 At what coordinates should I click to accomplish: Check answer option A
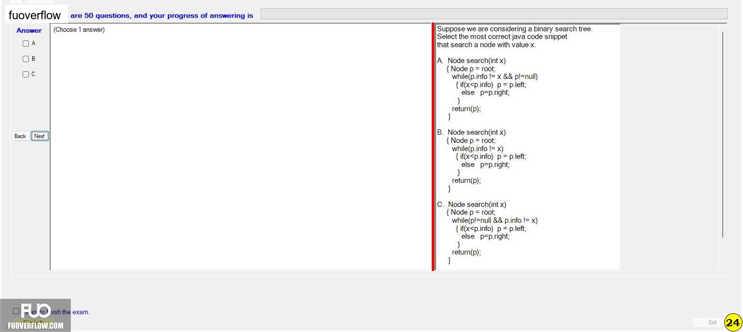click(26, 43)
